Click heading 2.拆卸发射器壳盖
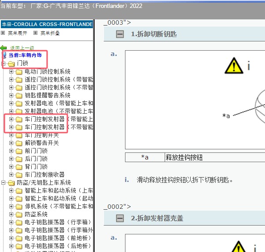Screen dimensions: 265x252 (157, 218)
